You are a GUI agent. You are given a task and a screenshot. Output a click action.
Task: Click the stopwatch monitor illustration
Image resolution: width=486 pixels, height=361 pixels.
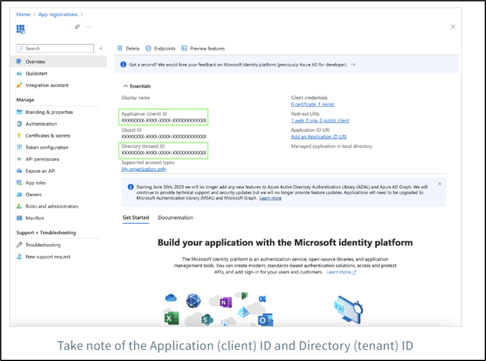coord(349,310)
